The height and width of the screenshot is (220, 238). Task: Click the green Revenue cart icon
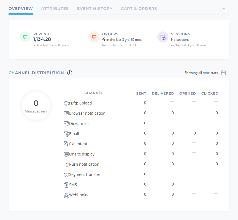click(25, 37)
